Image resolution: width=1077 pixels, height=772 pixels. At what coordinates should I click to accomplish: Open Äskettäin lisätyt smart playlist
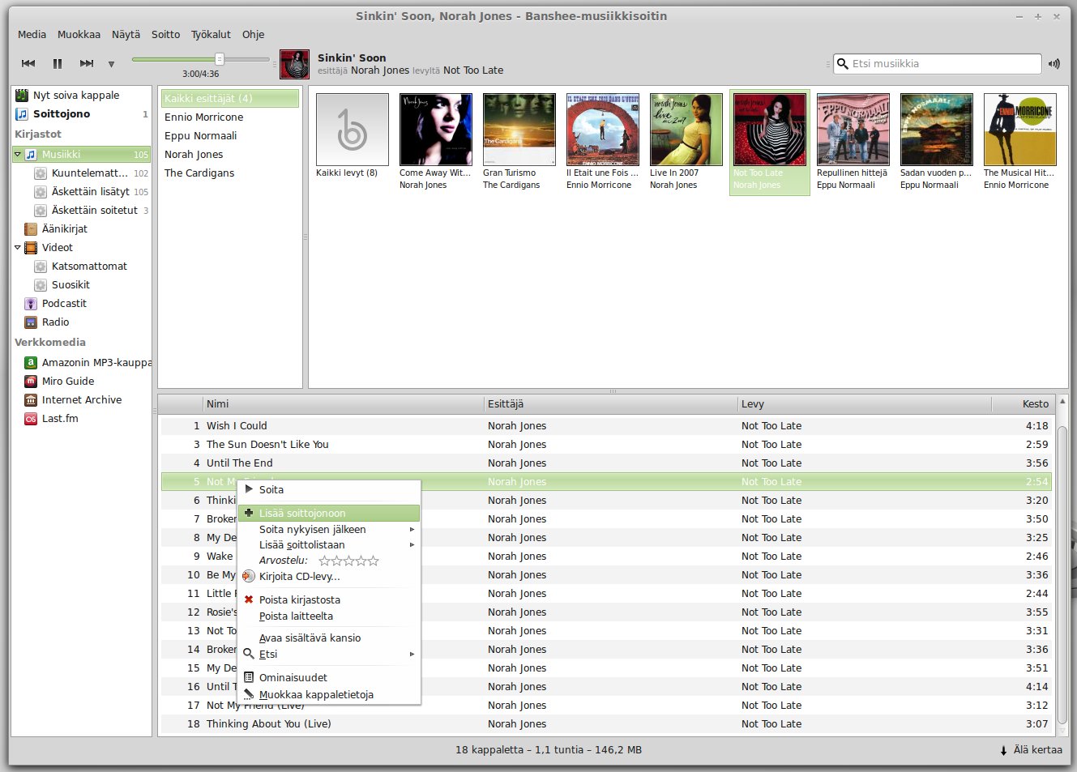pos(90,192)
